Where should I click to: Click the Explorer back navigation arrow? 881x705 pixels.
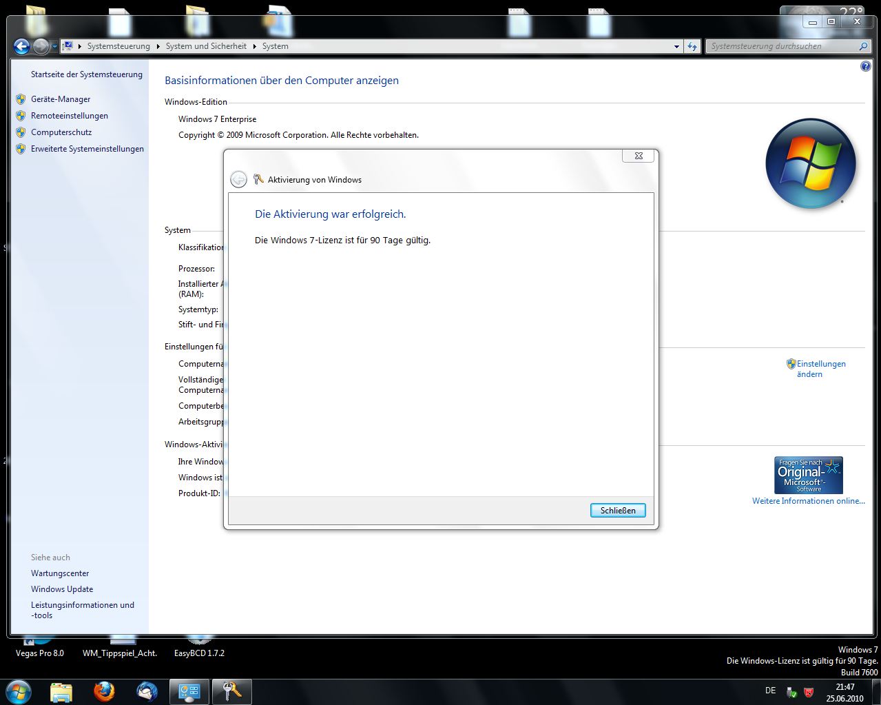point(21,46)
